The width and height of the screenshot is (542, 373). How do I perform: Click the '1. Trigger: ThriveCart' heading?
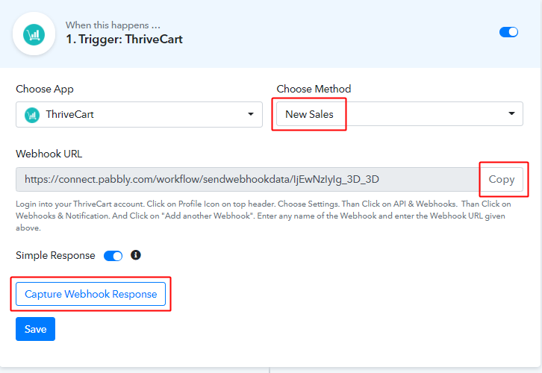tap(124, 39)
